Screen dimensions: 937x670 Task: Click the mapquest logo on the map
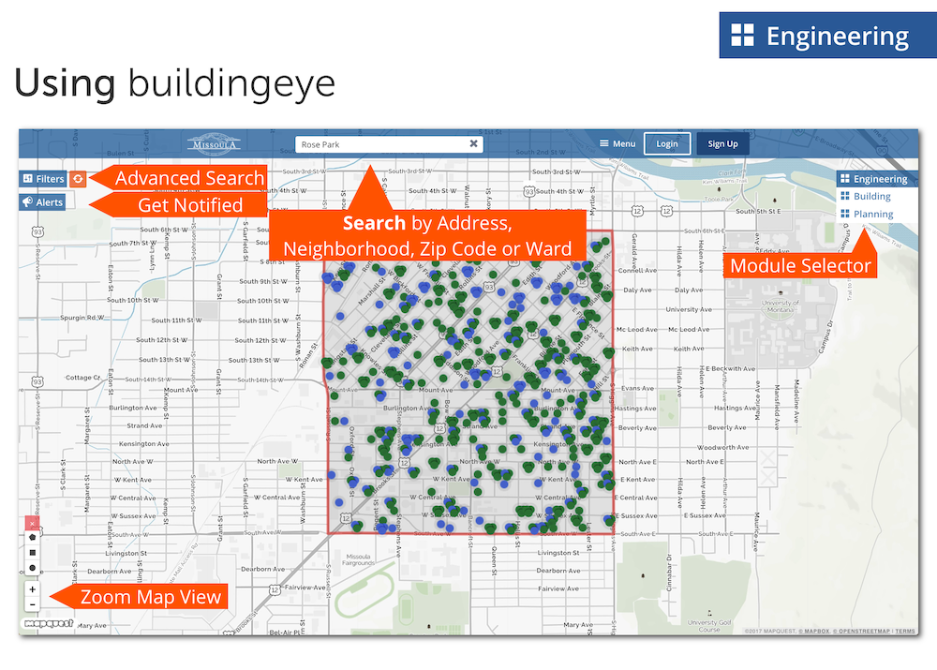(x=49, y=623)
